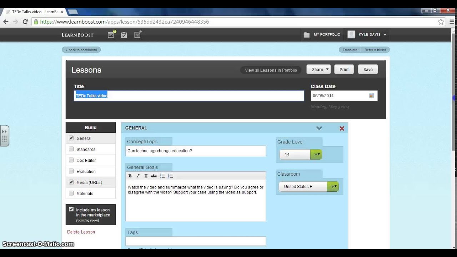Click the Concept/Topic input field
Image resolution: width=457 pixels, height=257 pixels.
pos(196,151)
